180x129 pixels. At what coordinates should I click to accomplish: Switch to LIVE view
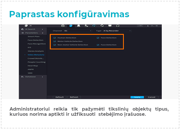point(140,26)
